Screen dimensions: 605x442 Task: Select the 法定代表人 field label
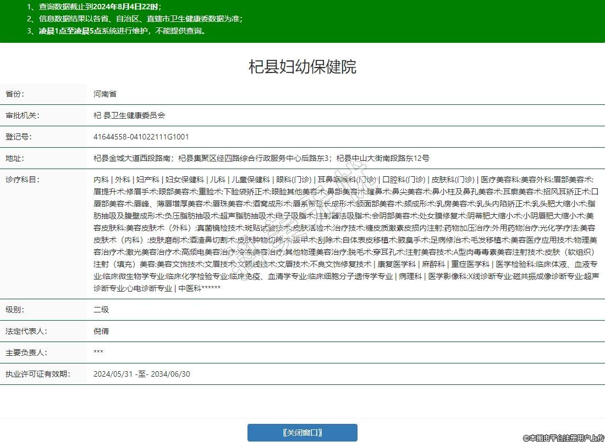[26, 331]
